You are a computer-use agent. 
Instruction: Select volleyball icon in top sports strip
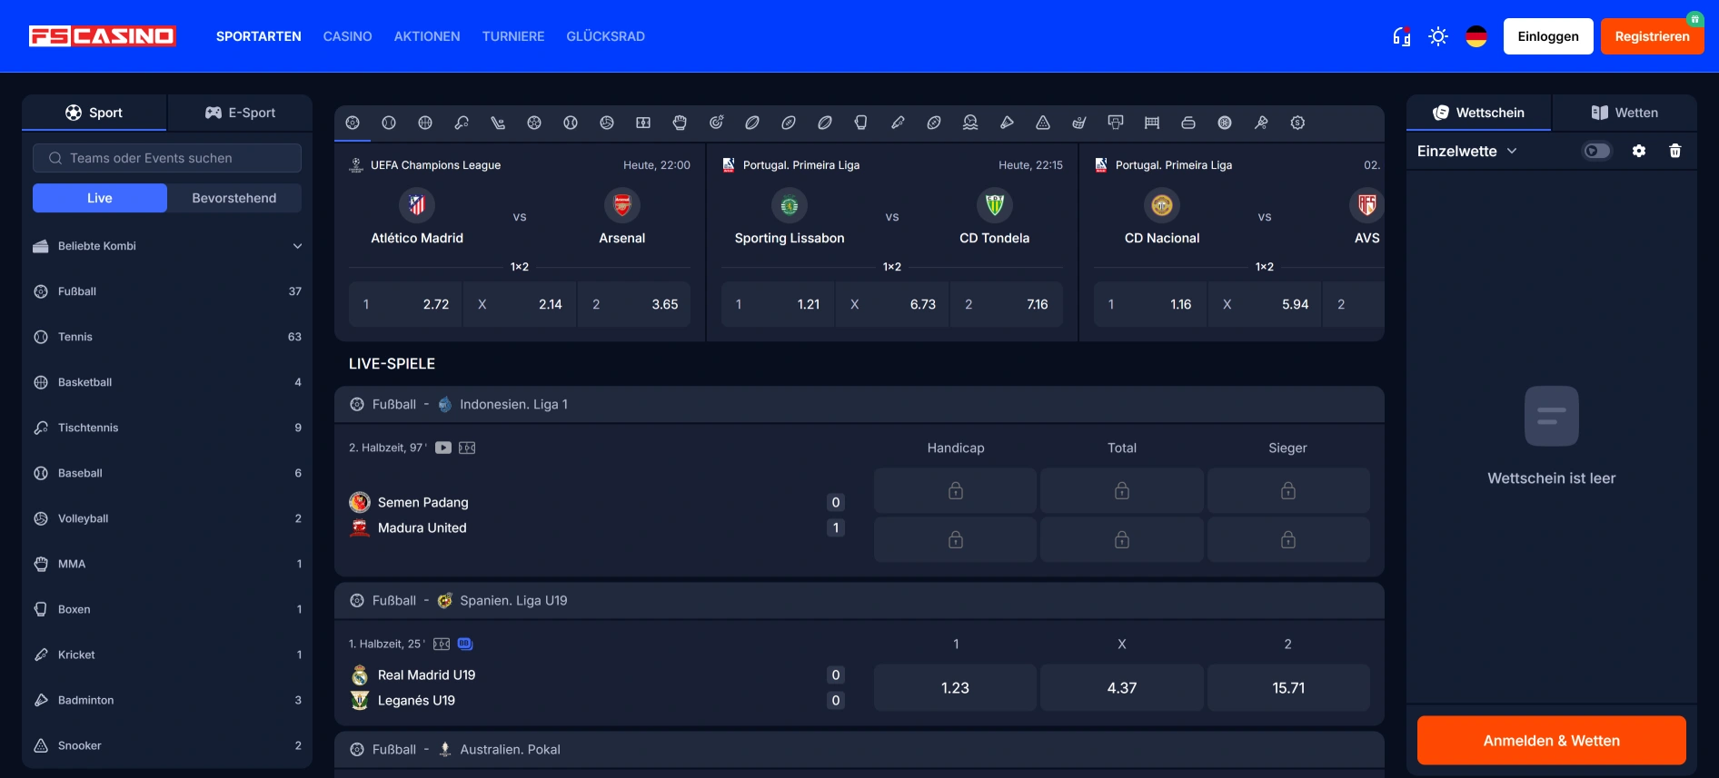[607, 123]
